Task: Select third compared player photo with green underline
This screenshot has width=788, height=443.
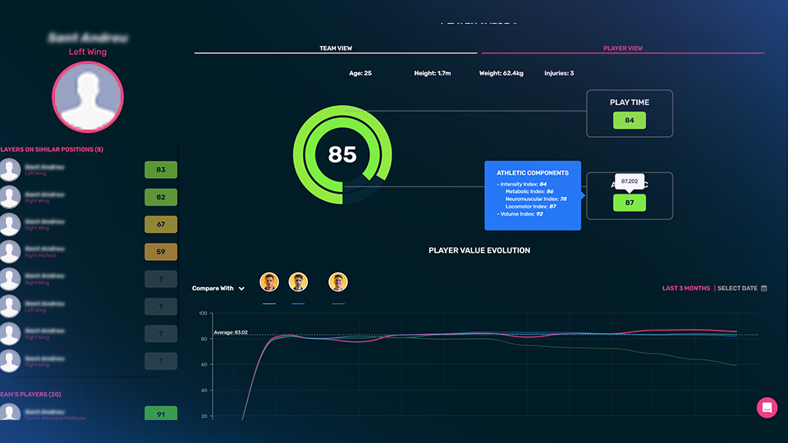Action: (338, 283)
